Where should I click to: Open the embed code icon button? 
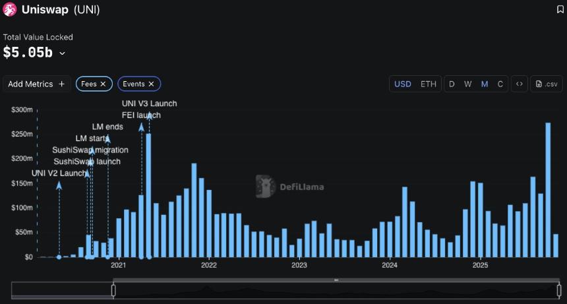point(519,84)
